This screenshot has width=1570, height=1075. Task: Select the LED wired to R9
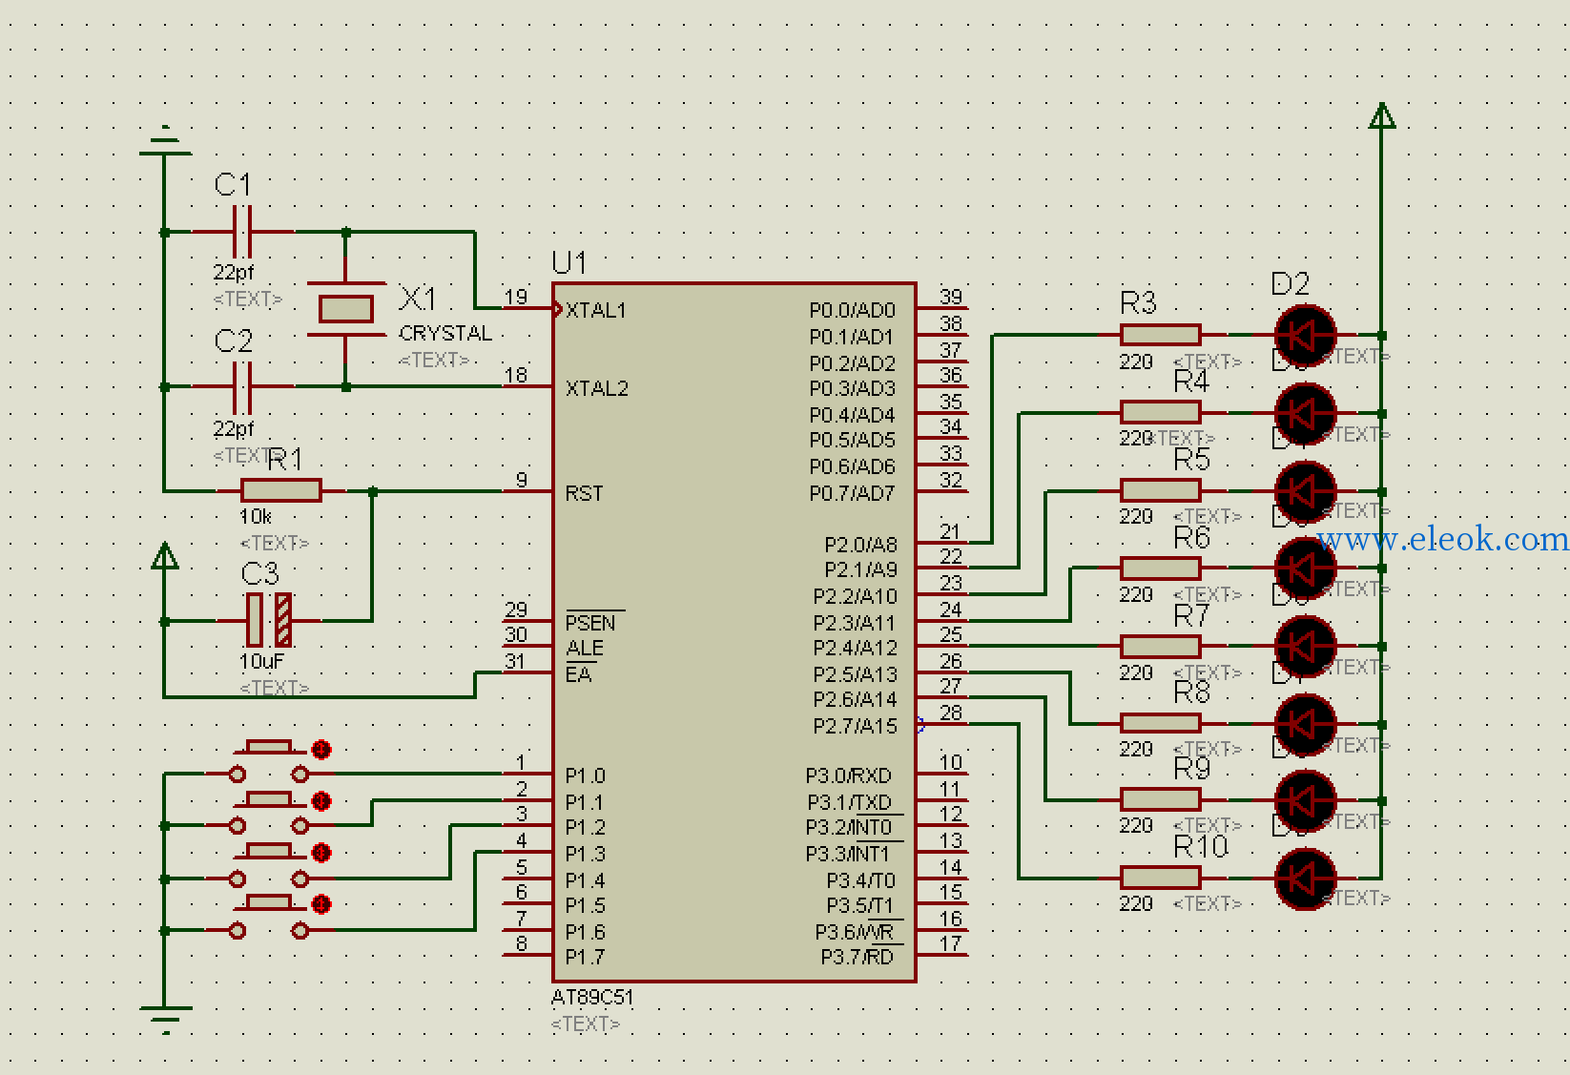click(1305, 800)
